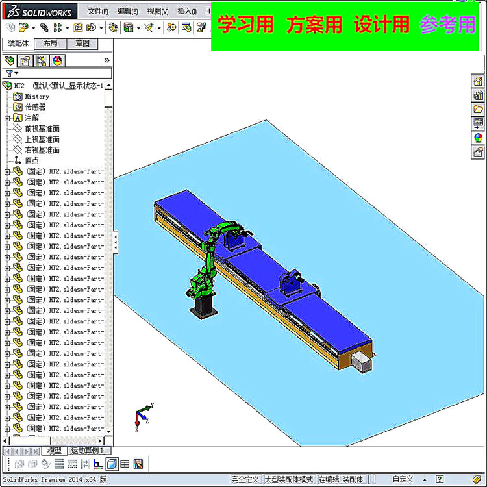This screenshot has width=487, height=487.
Task: Open the View Palette task pane
Action: pyautogui.click(x=478, y=123)
